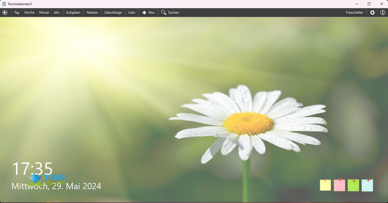The image size is (388, 203).
Task: Switch to Woche view
Action: tap(29, 13)
